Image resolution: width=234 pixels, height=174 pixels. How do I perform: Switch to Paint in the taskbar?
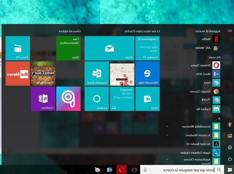point(97,169)
